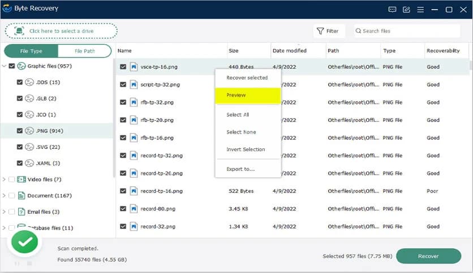Click the Email files category icon

21,212
